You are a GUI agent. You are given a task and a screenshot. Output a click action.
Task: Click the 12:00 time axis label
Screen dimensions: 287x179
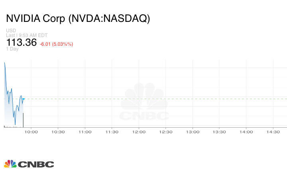[139, 132]
